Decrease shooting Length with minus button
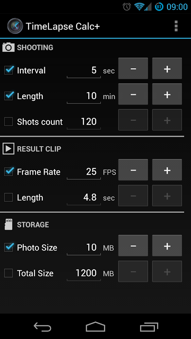191x339 pixels. click(133, 94)
